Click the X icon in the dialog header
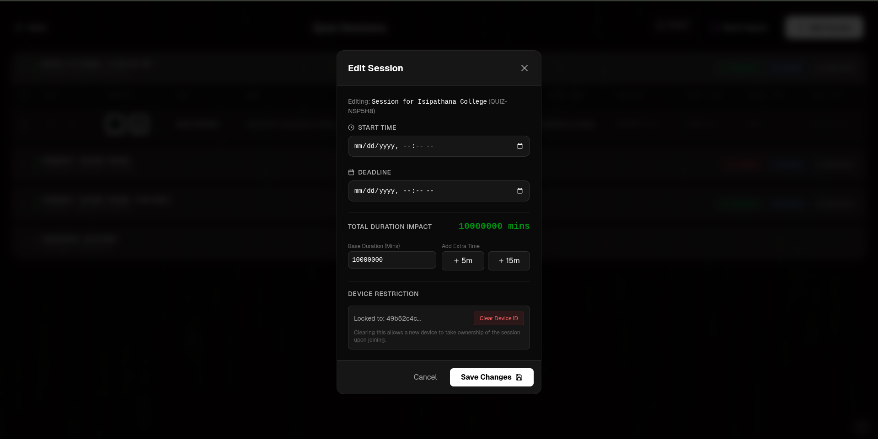Viewport: 878px width, 439px height. [524, 68]
